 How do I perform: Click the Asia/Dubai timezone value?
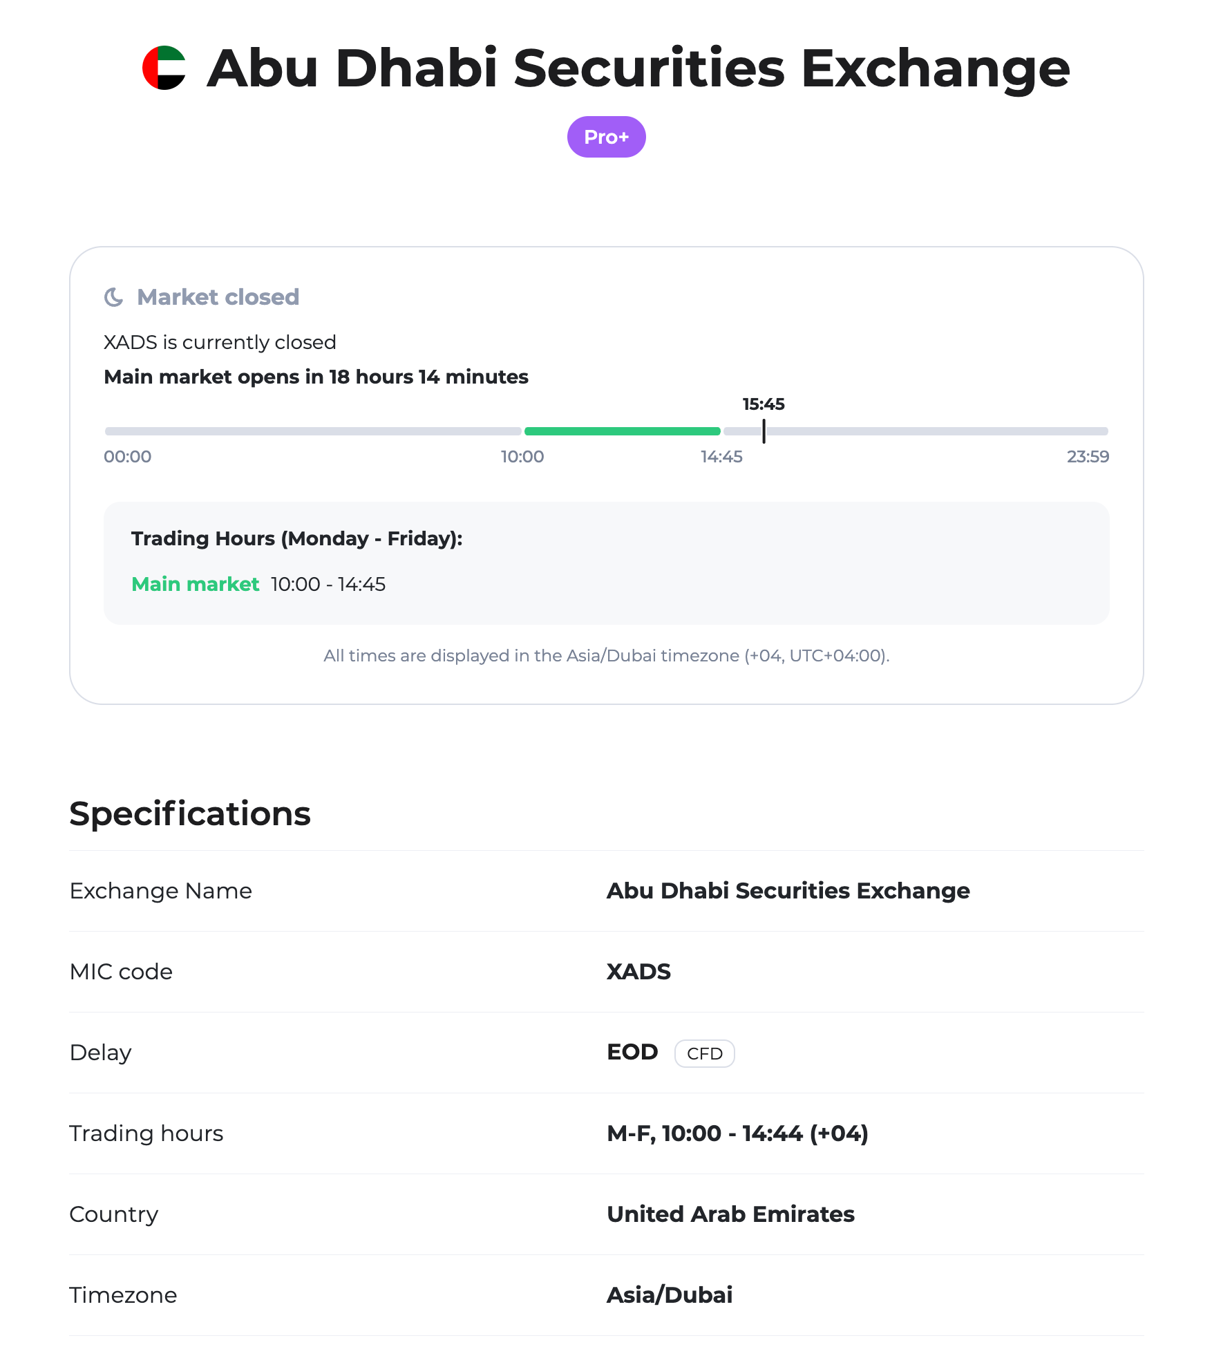(x=669, y=1294)
